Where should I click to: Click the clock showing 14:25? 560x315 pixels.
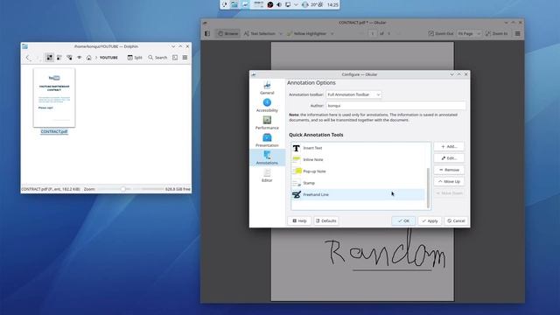click(x=332, y=4)
